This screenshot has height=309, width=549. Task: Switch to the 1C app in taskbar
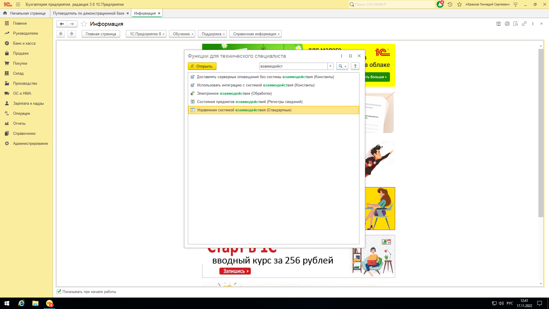click(x=49, y=303)
